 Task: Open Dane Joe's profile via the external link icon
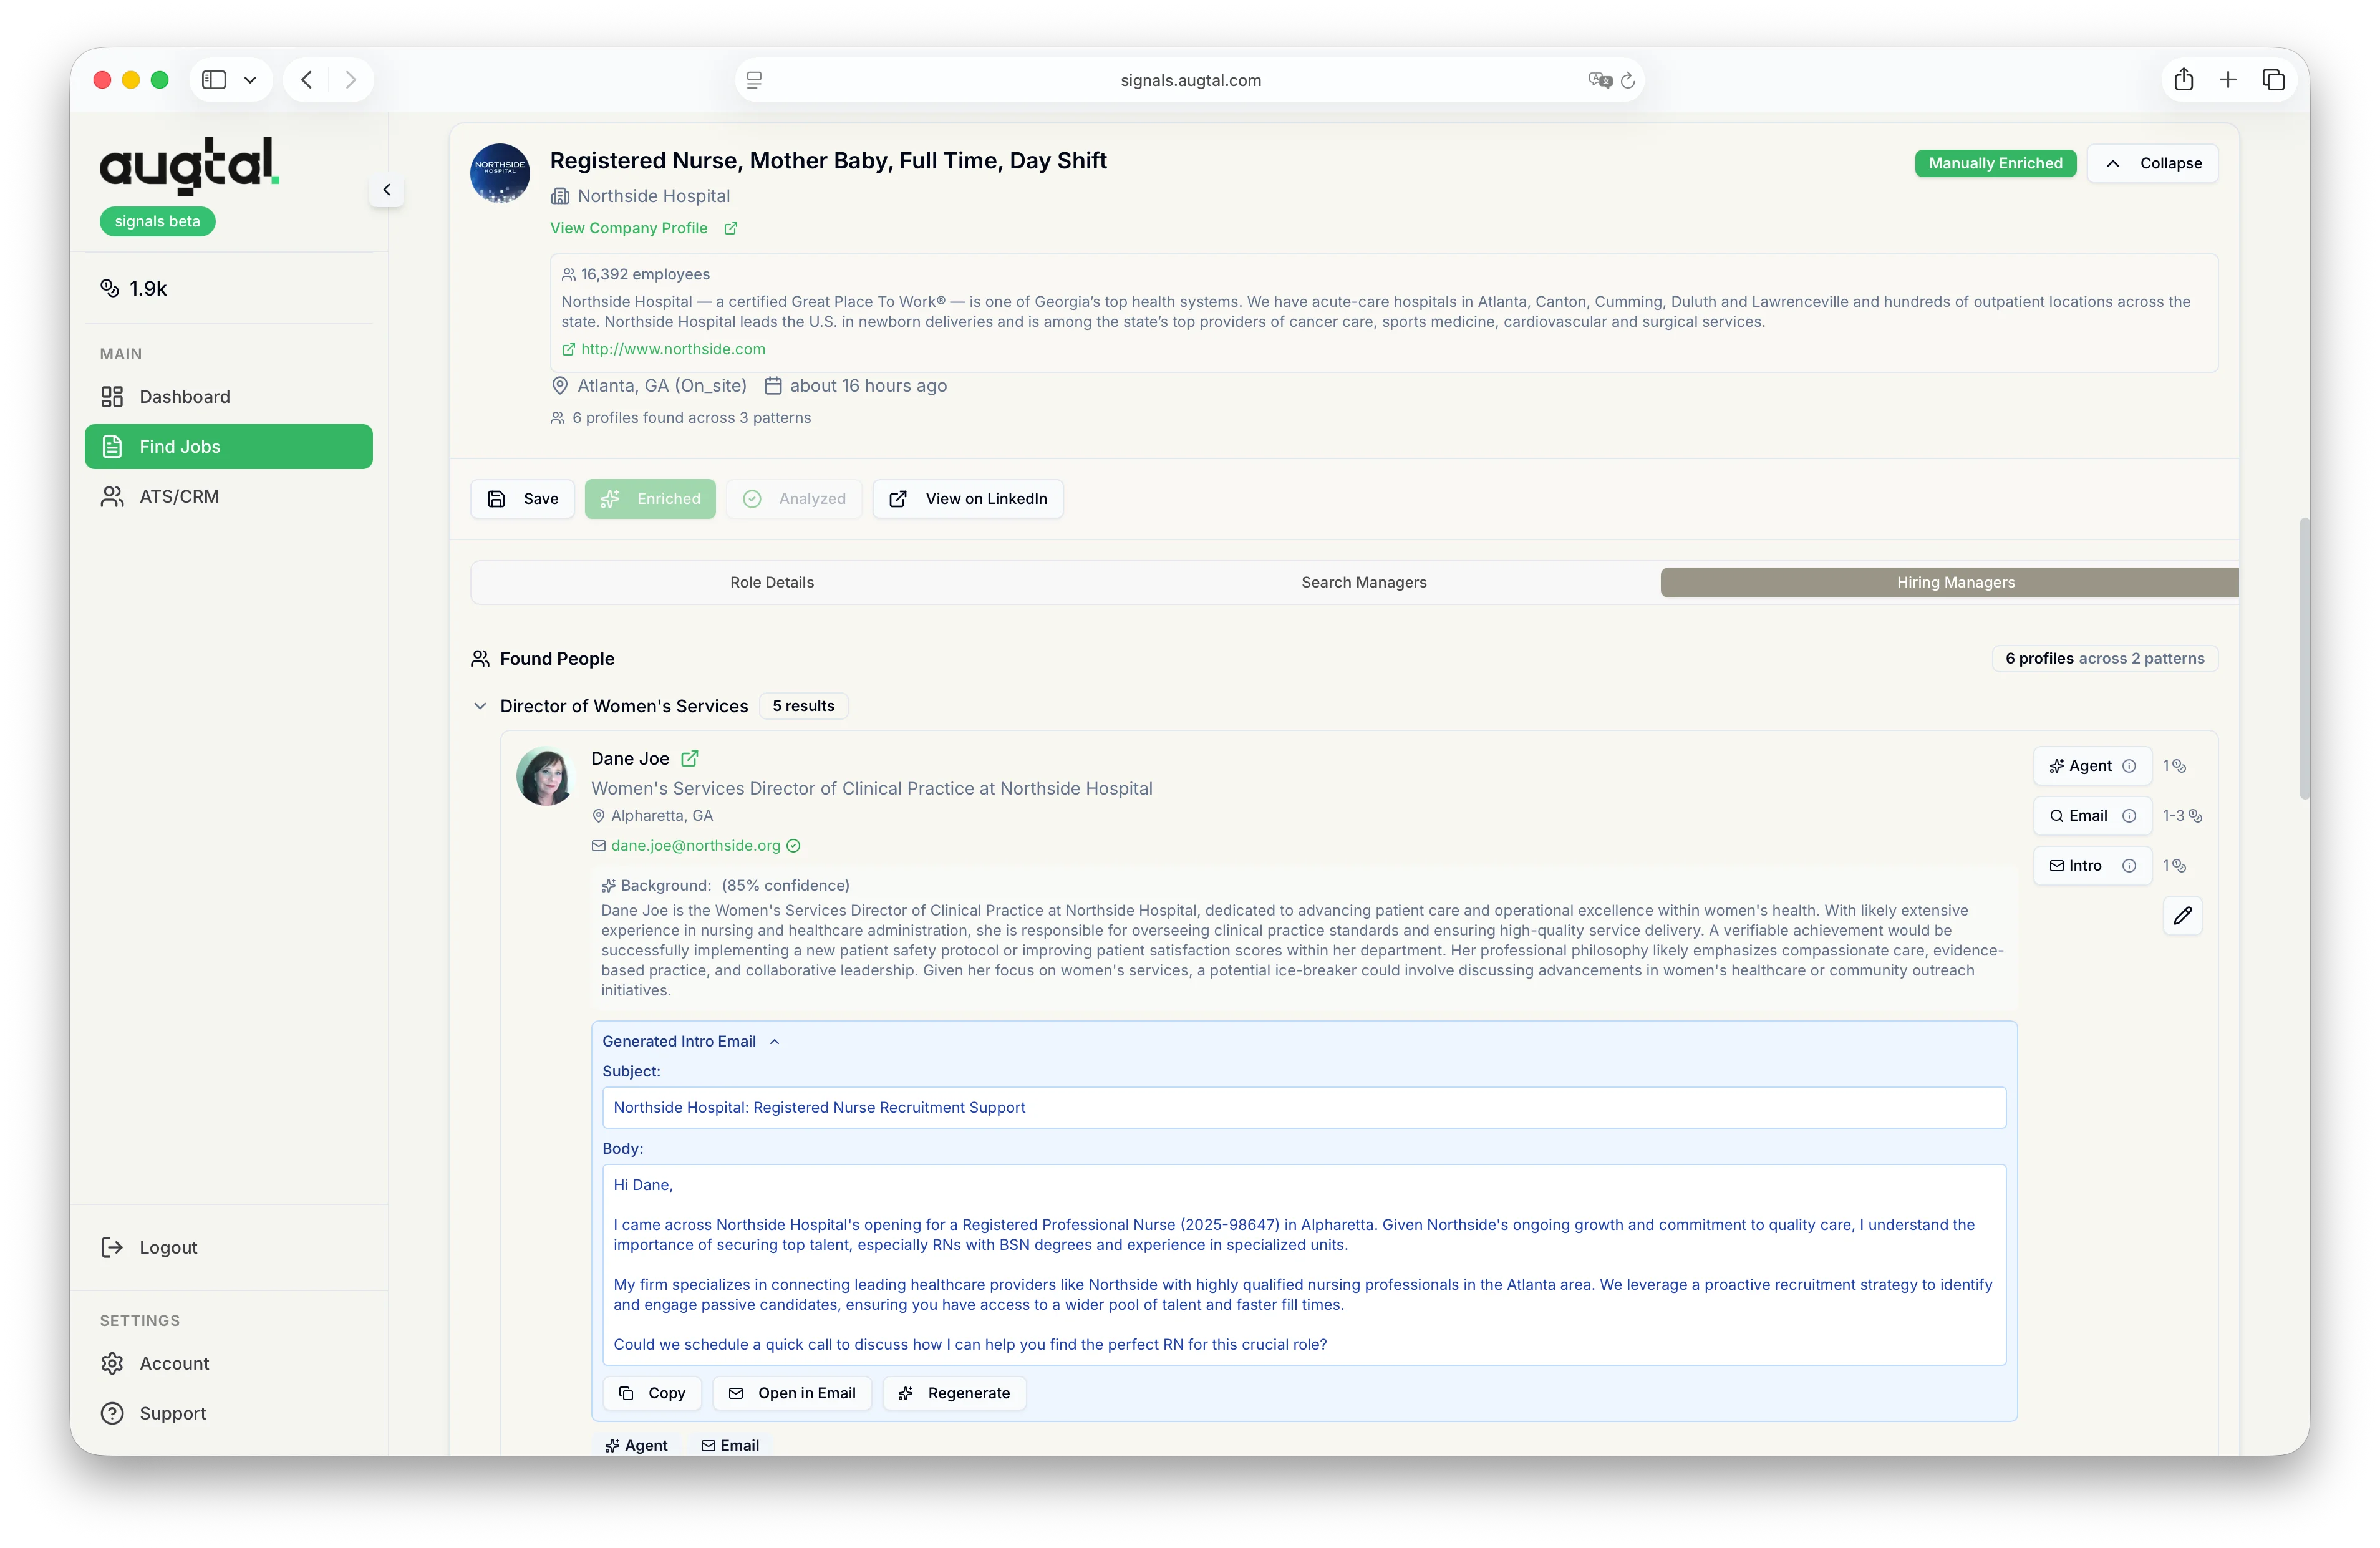(x=689, y=758)
